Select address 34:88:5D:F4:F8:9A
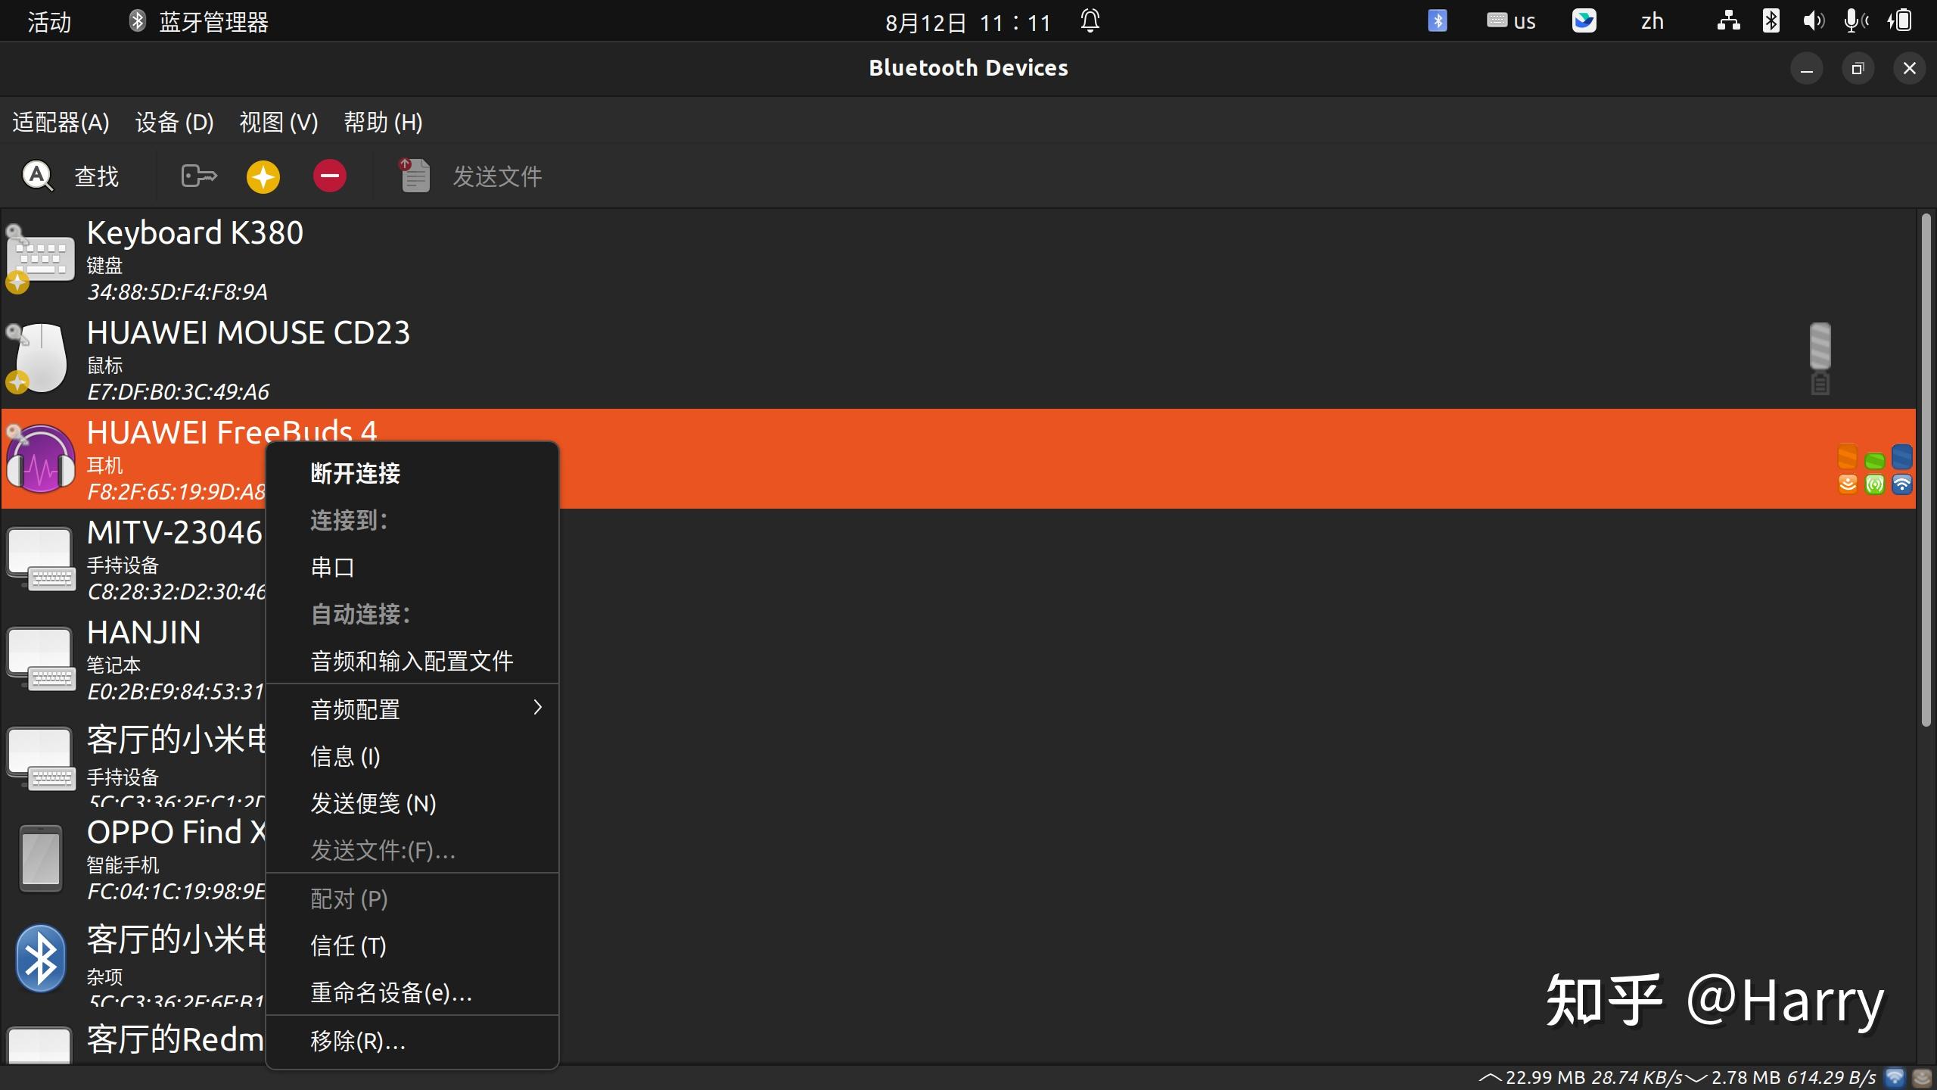 pos(177,292)
